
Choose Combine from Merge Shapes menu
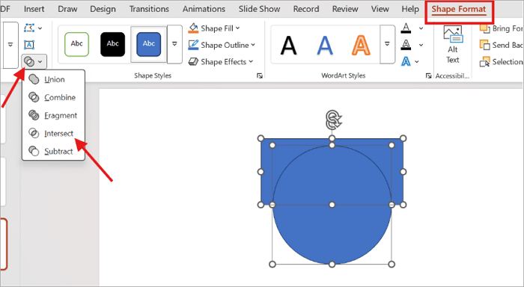(53, 97)
